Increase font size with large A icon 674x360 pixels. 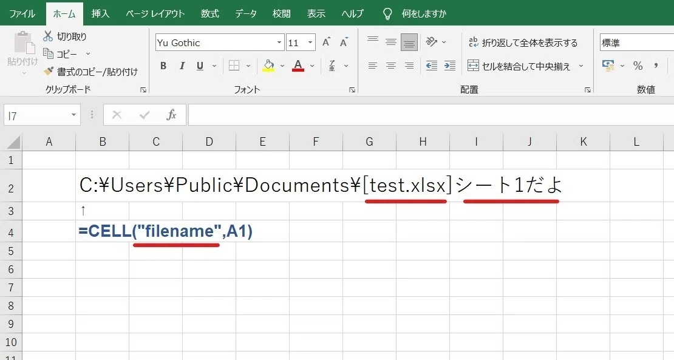[326, 42]
